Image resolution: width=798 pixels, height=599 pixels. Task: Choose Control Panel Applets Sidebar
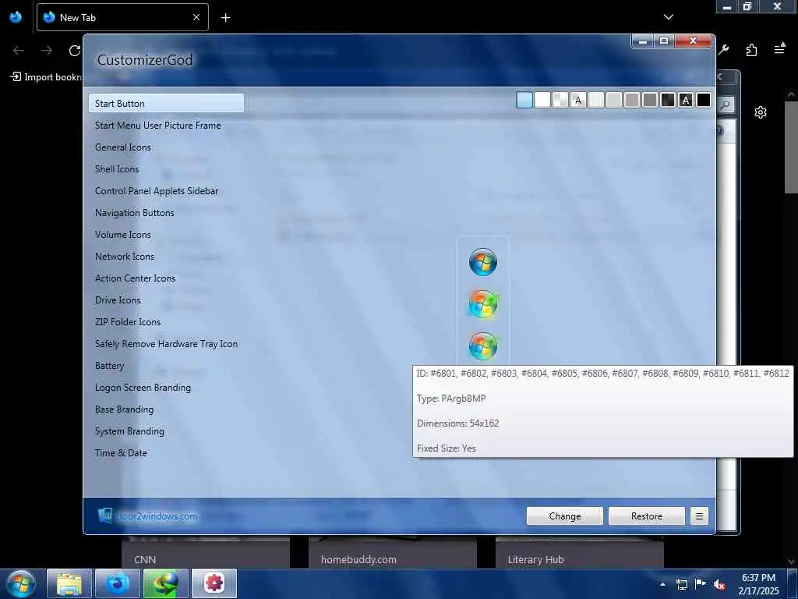(x=166, y=191)
